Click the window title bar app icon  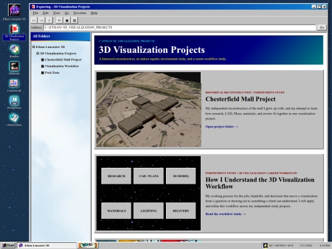tap(33, 7)
